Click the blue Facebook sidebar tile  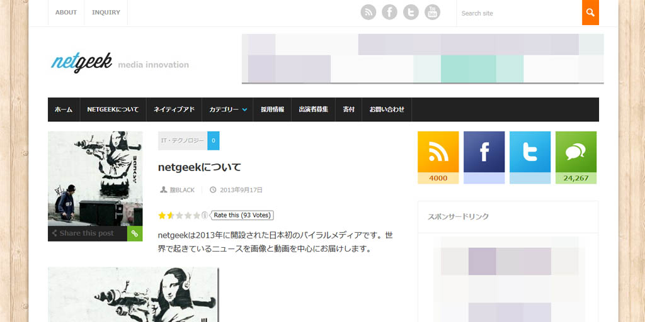click(x=484, y=157)
